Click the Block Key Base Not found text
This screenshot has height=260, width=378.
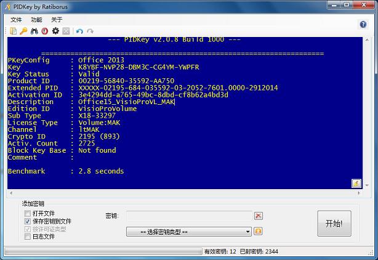[x=97, y=150]
